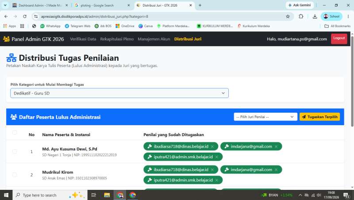Screen dimensions: 354x200
Task: Click the taskbar search box
Action: tap(50, 195)
